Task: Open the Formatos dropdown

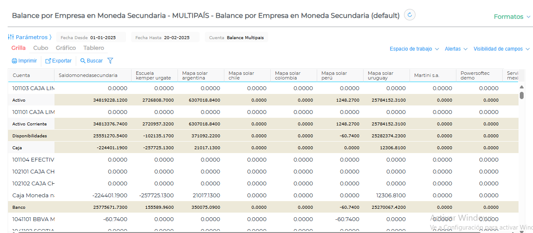Action: tap(512, 17)
